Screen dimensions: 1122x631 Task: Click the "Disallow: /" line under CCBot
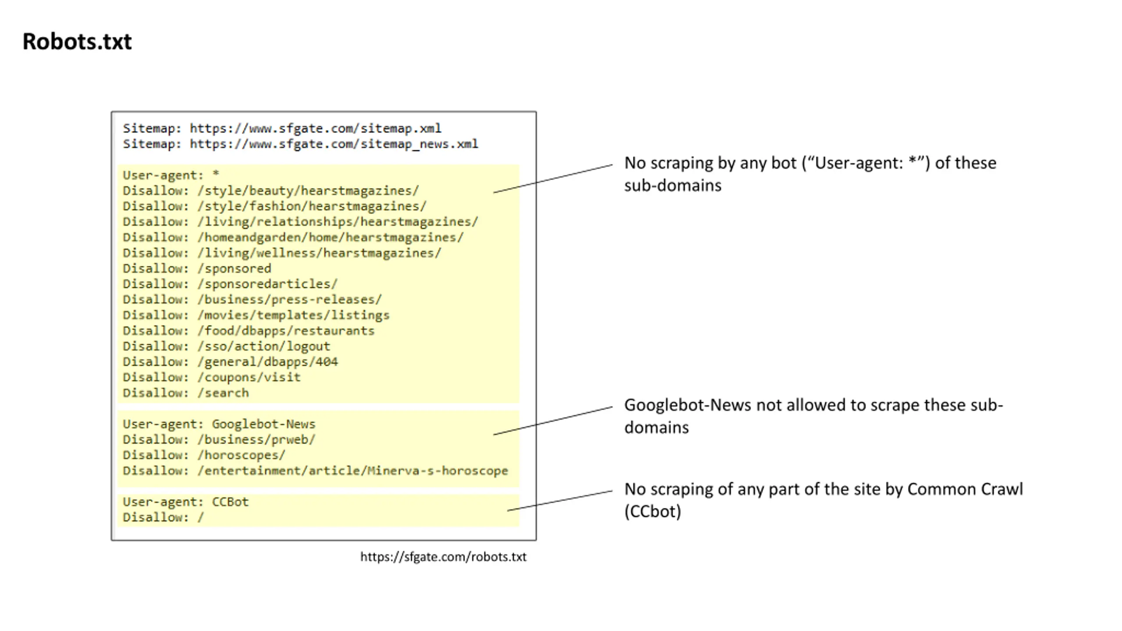tap(163, 518)
